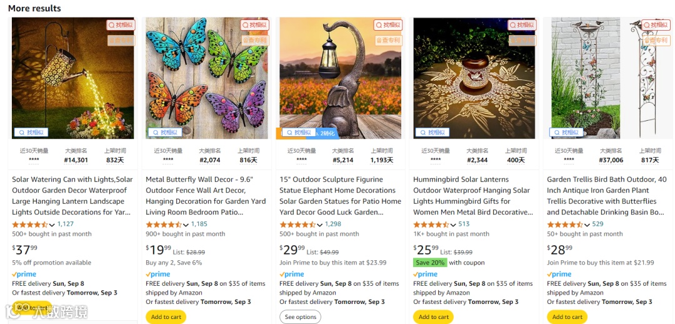Click bottom-left 找相似 badge on butterfly decor image
This screenshot has width=675, height=324.
pyautogui.click(x=165, y=132)
